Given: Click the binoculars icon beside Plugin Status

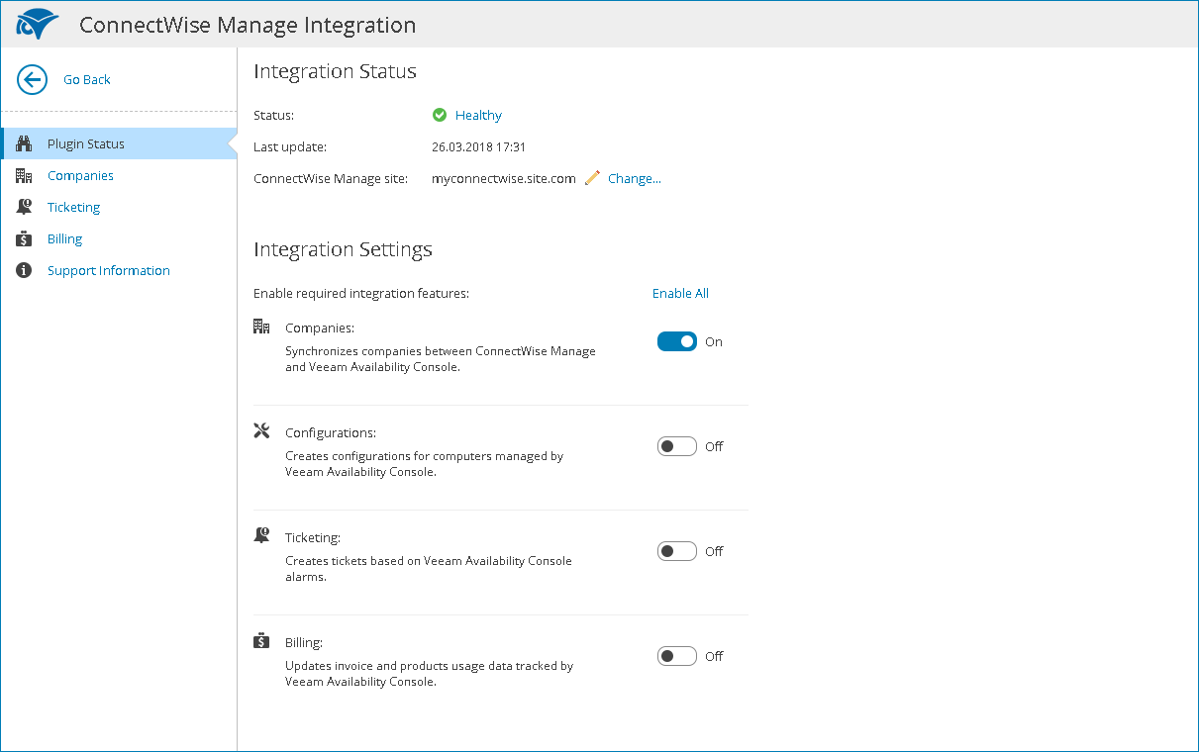Looking at the screenshot, I should [25, 143].
